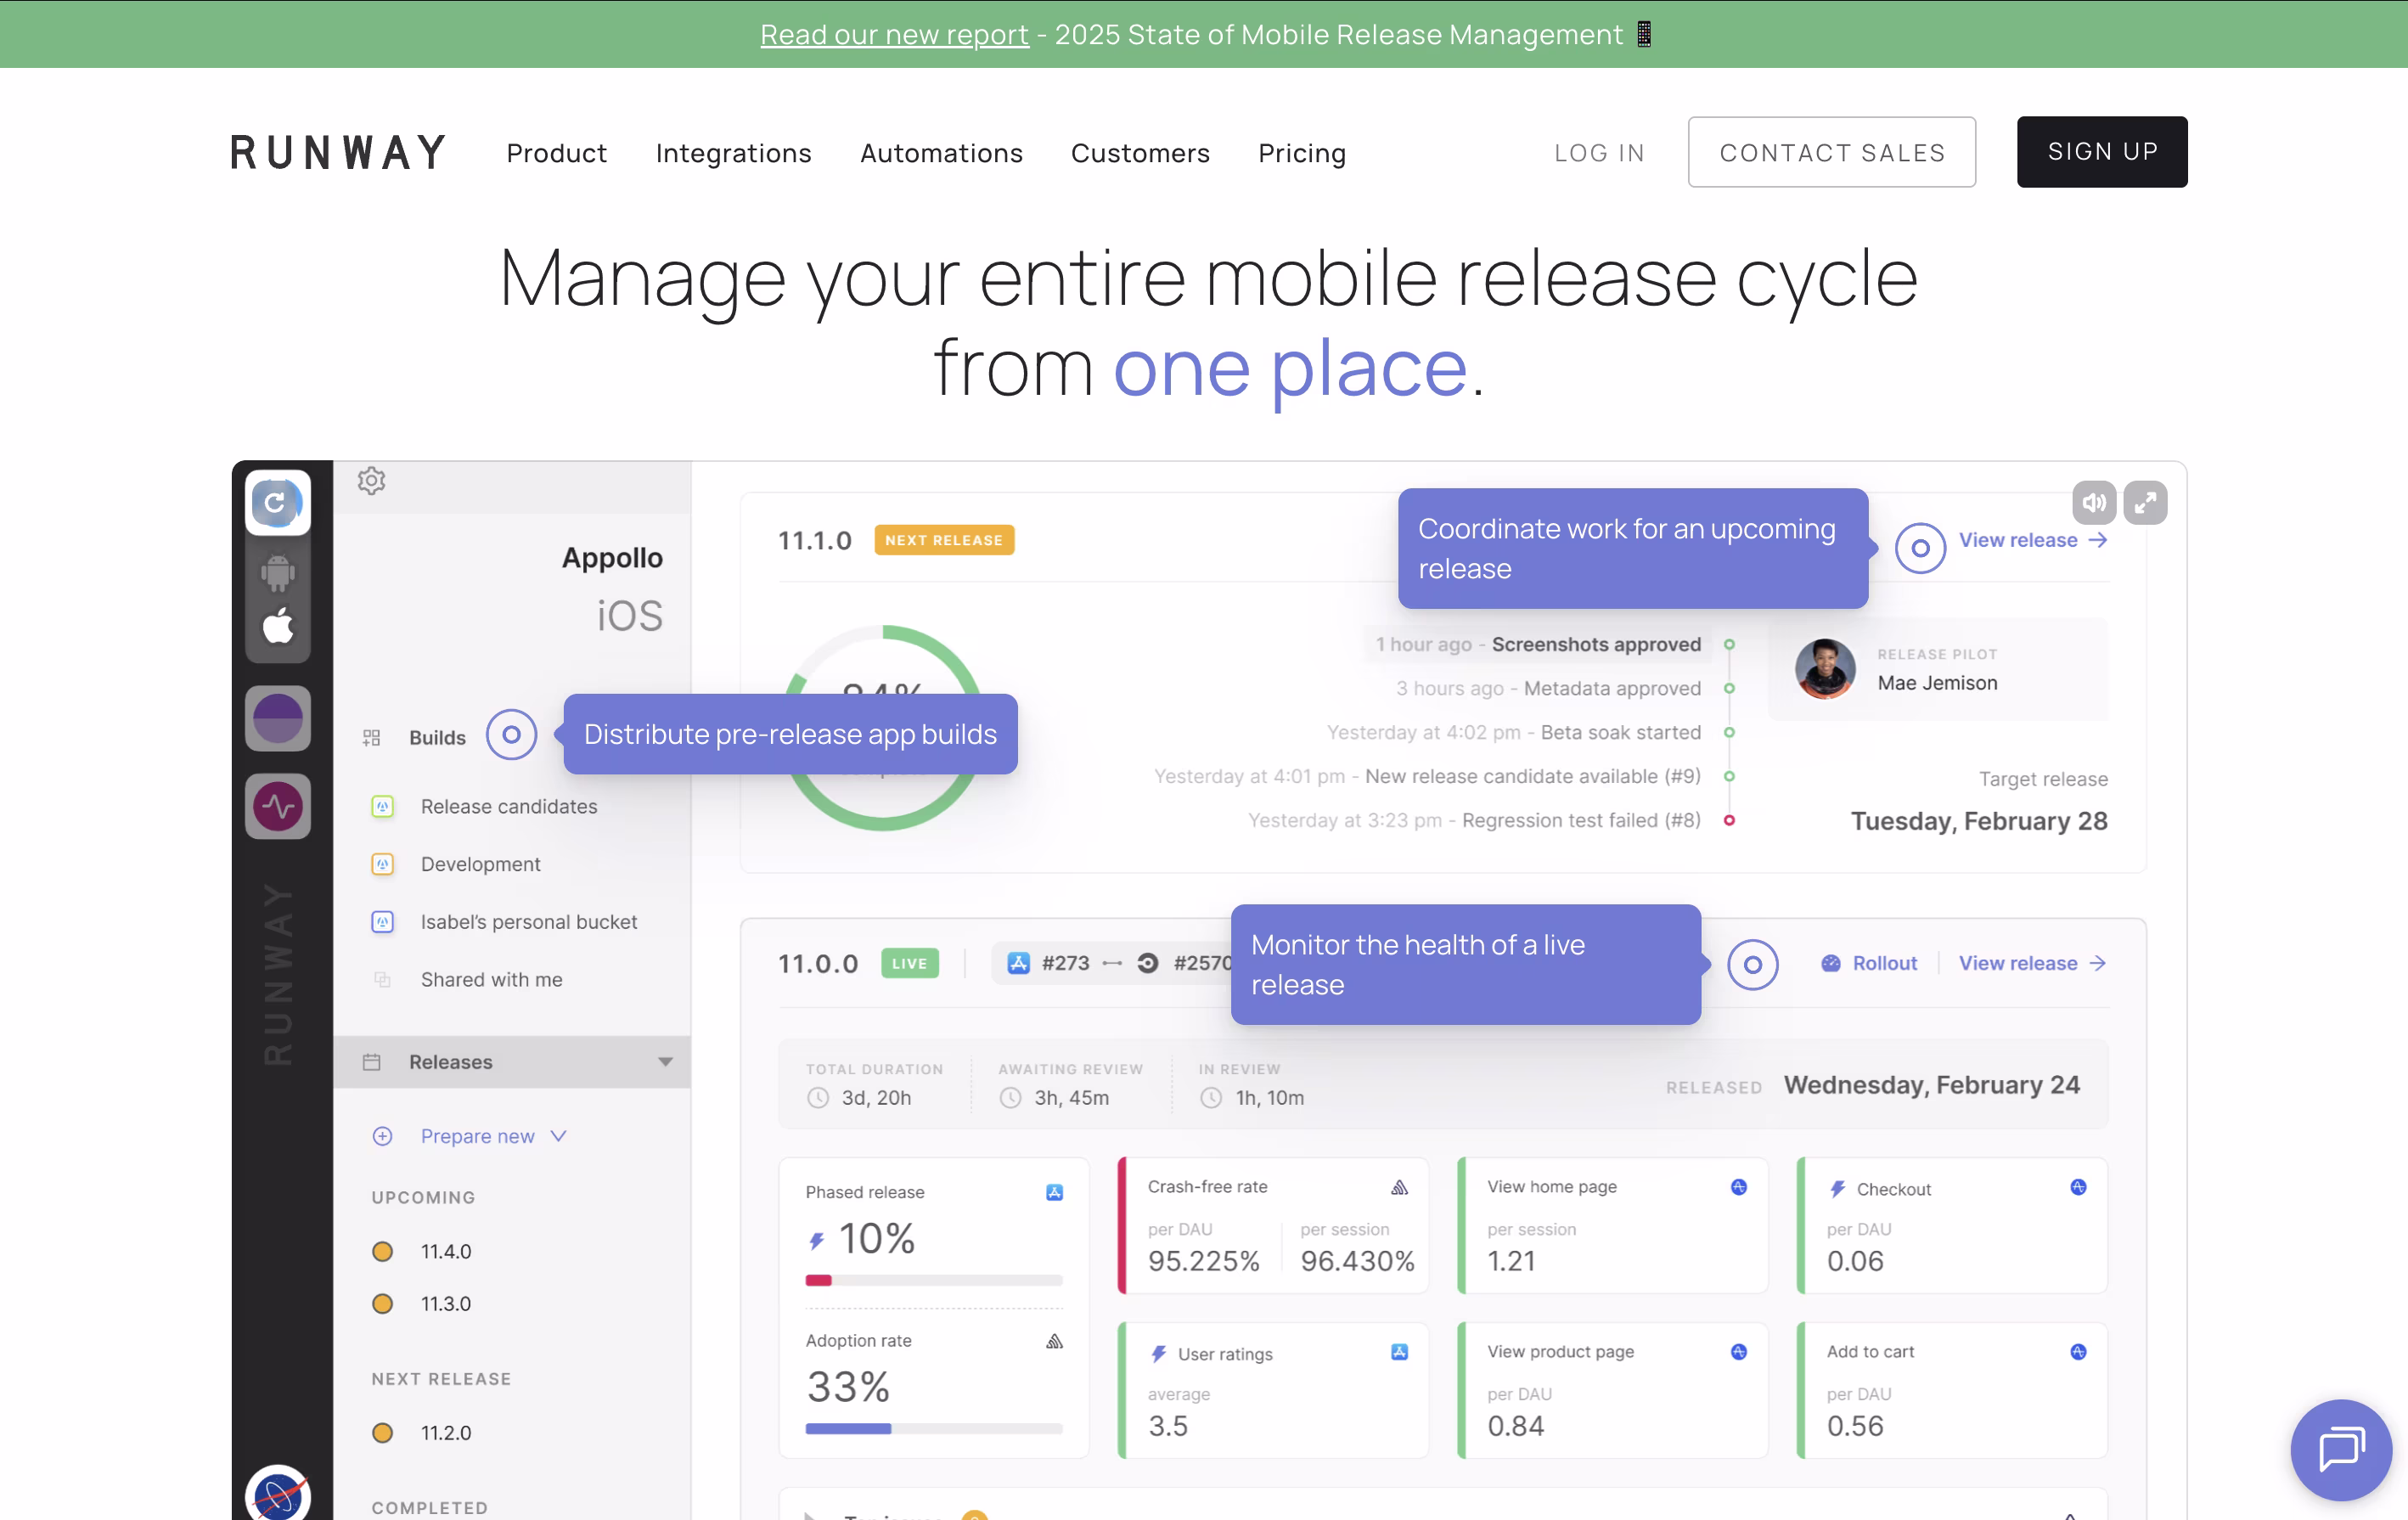Select the Builds section header

pyautogui.click(x=437, y=737)
